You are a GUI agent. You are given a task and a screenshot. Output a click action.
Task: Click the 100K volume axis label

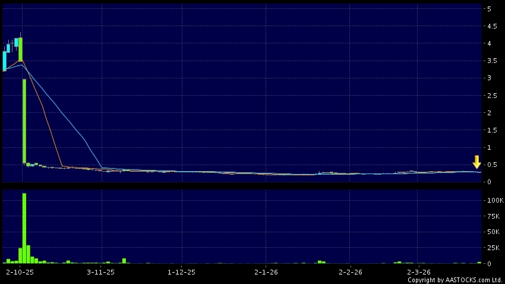coord(494,201)
